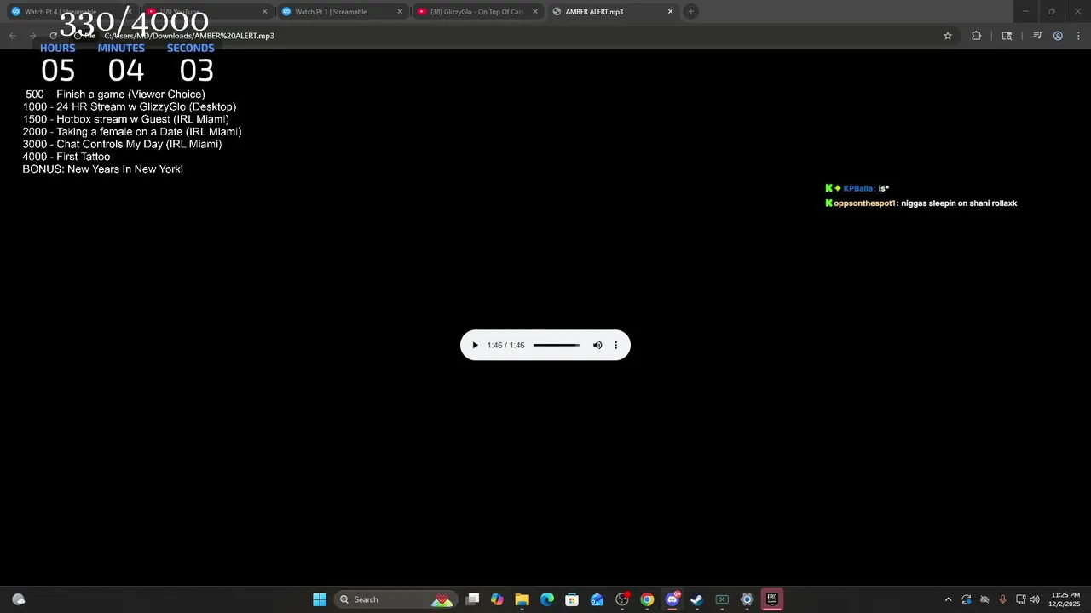Click KPBalla's chat message

coord(857,188)
